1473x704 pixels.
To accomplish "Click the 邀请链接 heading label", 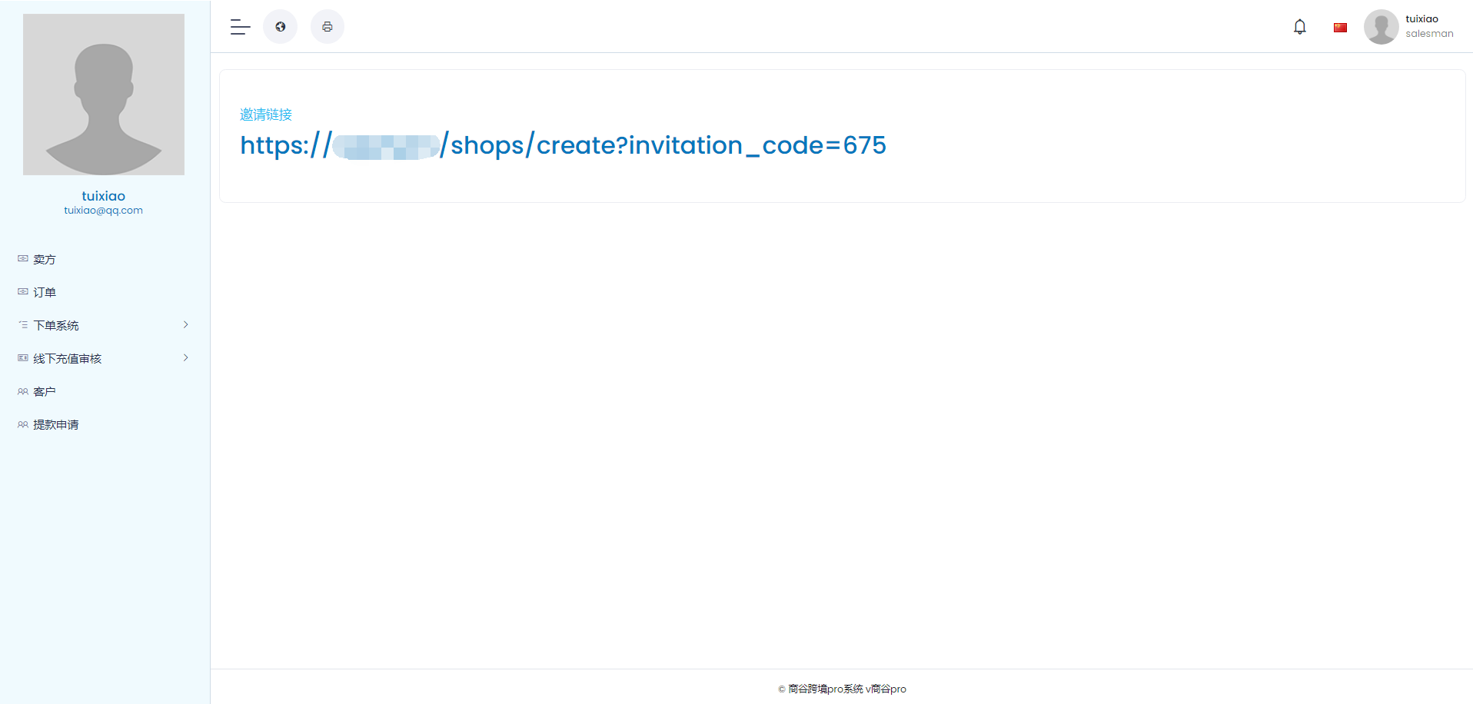I will [266, 115].
